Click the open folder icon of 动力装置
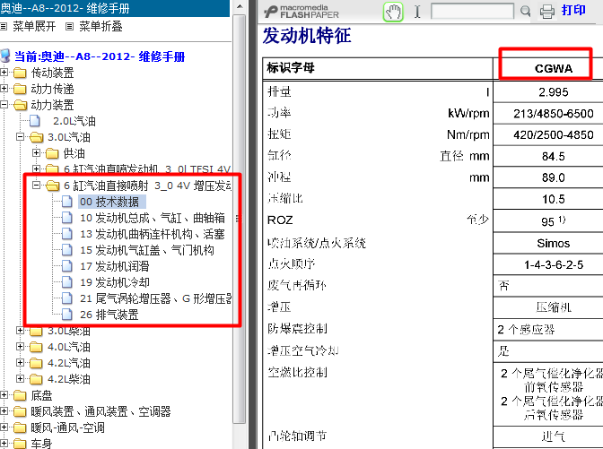The image size is (603, 449). tap(20, 105)
